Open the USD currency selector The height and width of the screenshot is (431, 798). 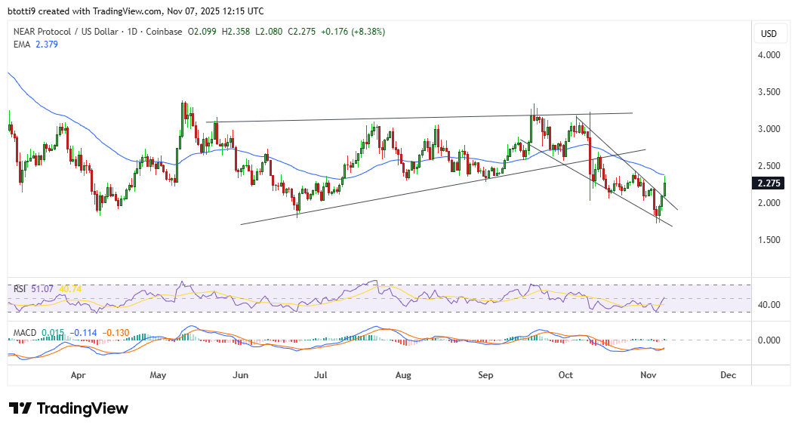(x=769, y=33)
